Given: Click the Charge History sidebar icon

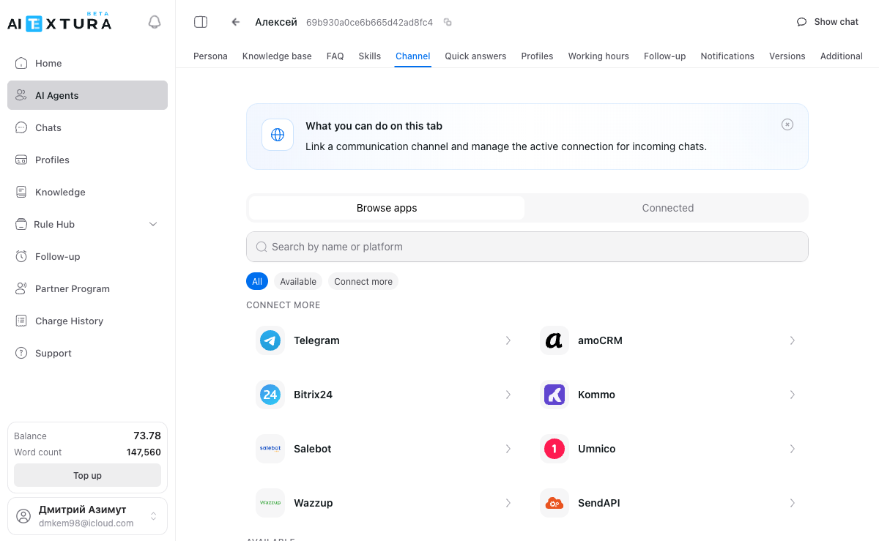Looking at the screenshot, I should coord(21,321).
